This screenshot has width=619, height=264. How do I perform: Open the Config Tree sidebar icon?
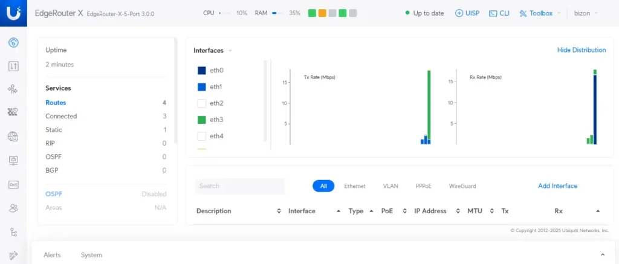13,231
